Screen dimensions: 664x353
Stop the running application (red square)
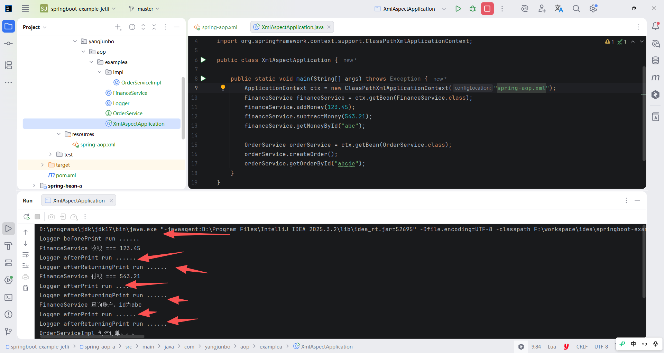[487, 9]
